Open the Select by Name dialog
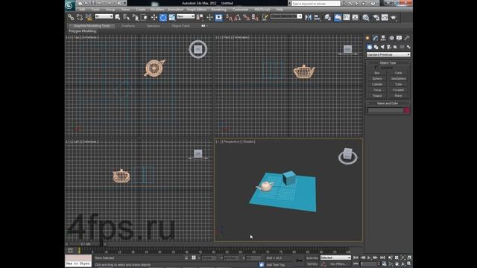 (x=126, y=17)
